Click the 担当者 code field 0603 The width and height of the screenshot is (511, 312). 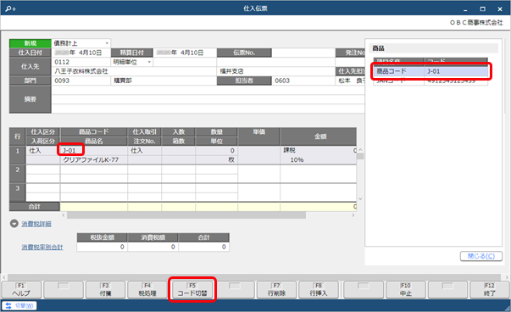click(303, 81)
